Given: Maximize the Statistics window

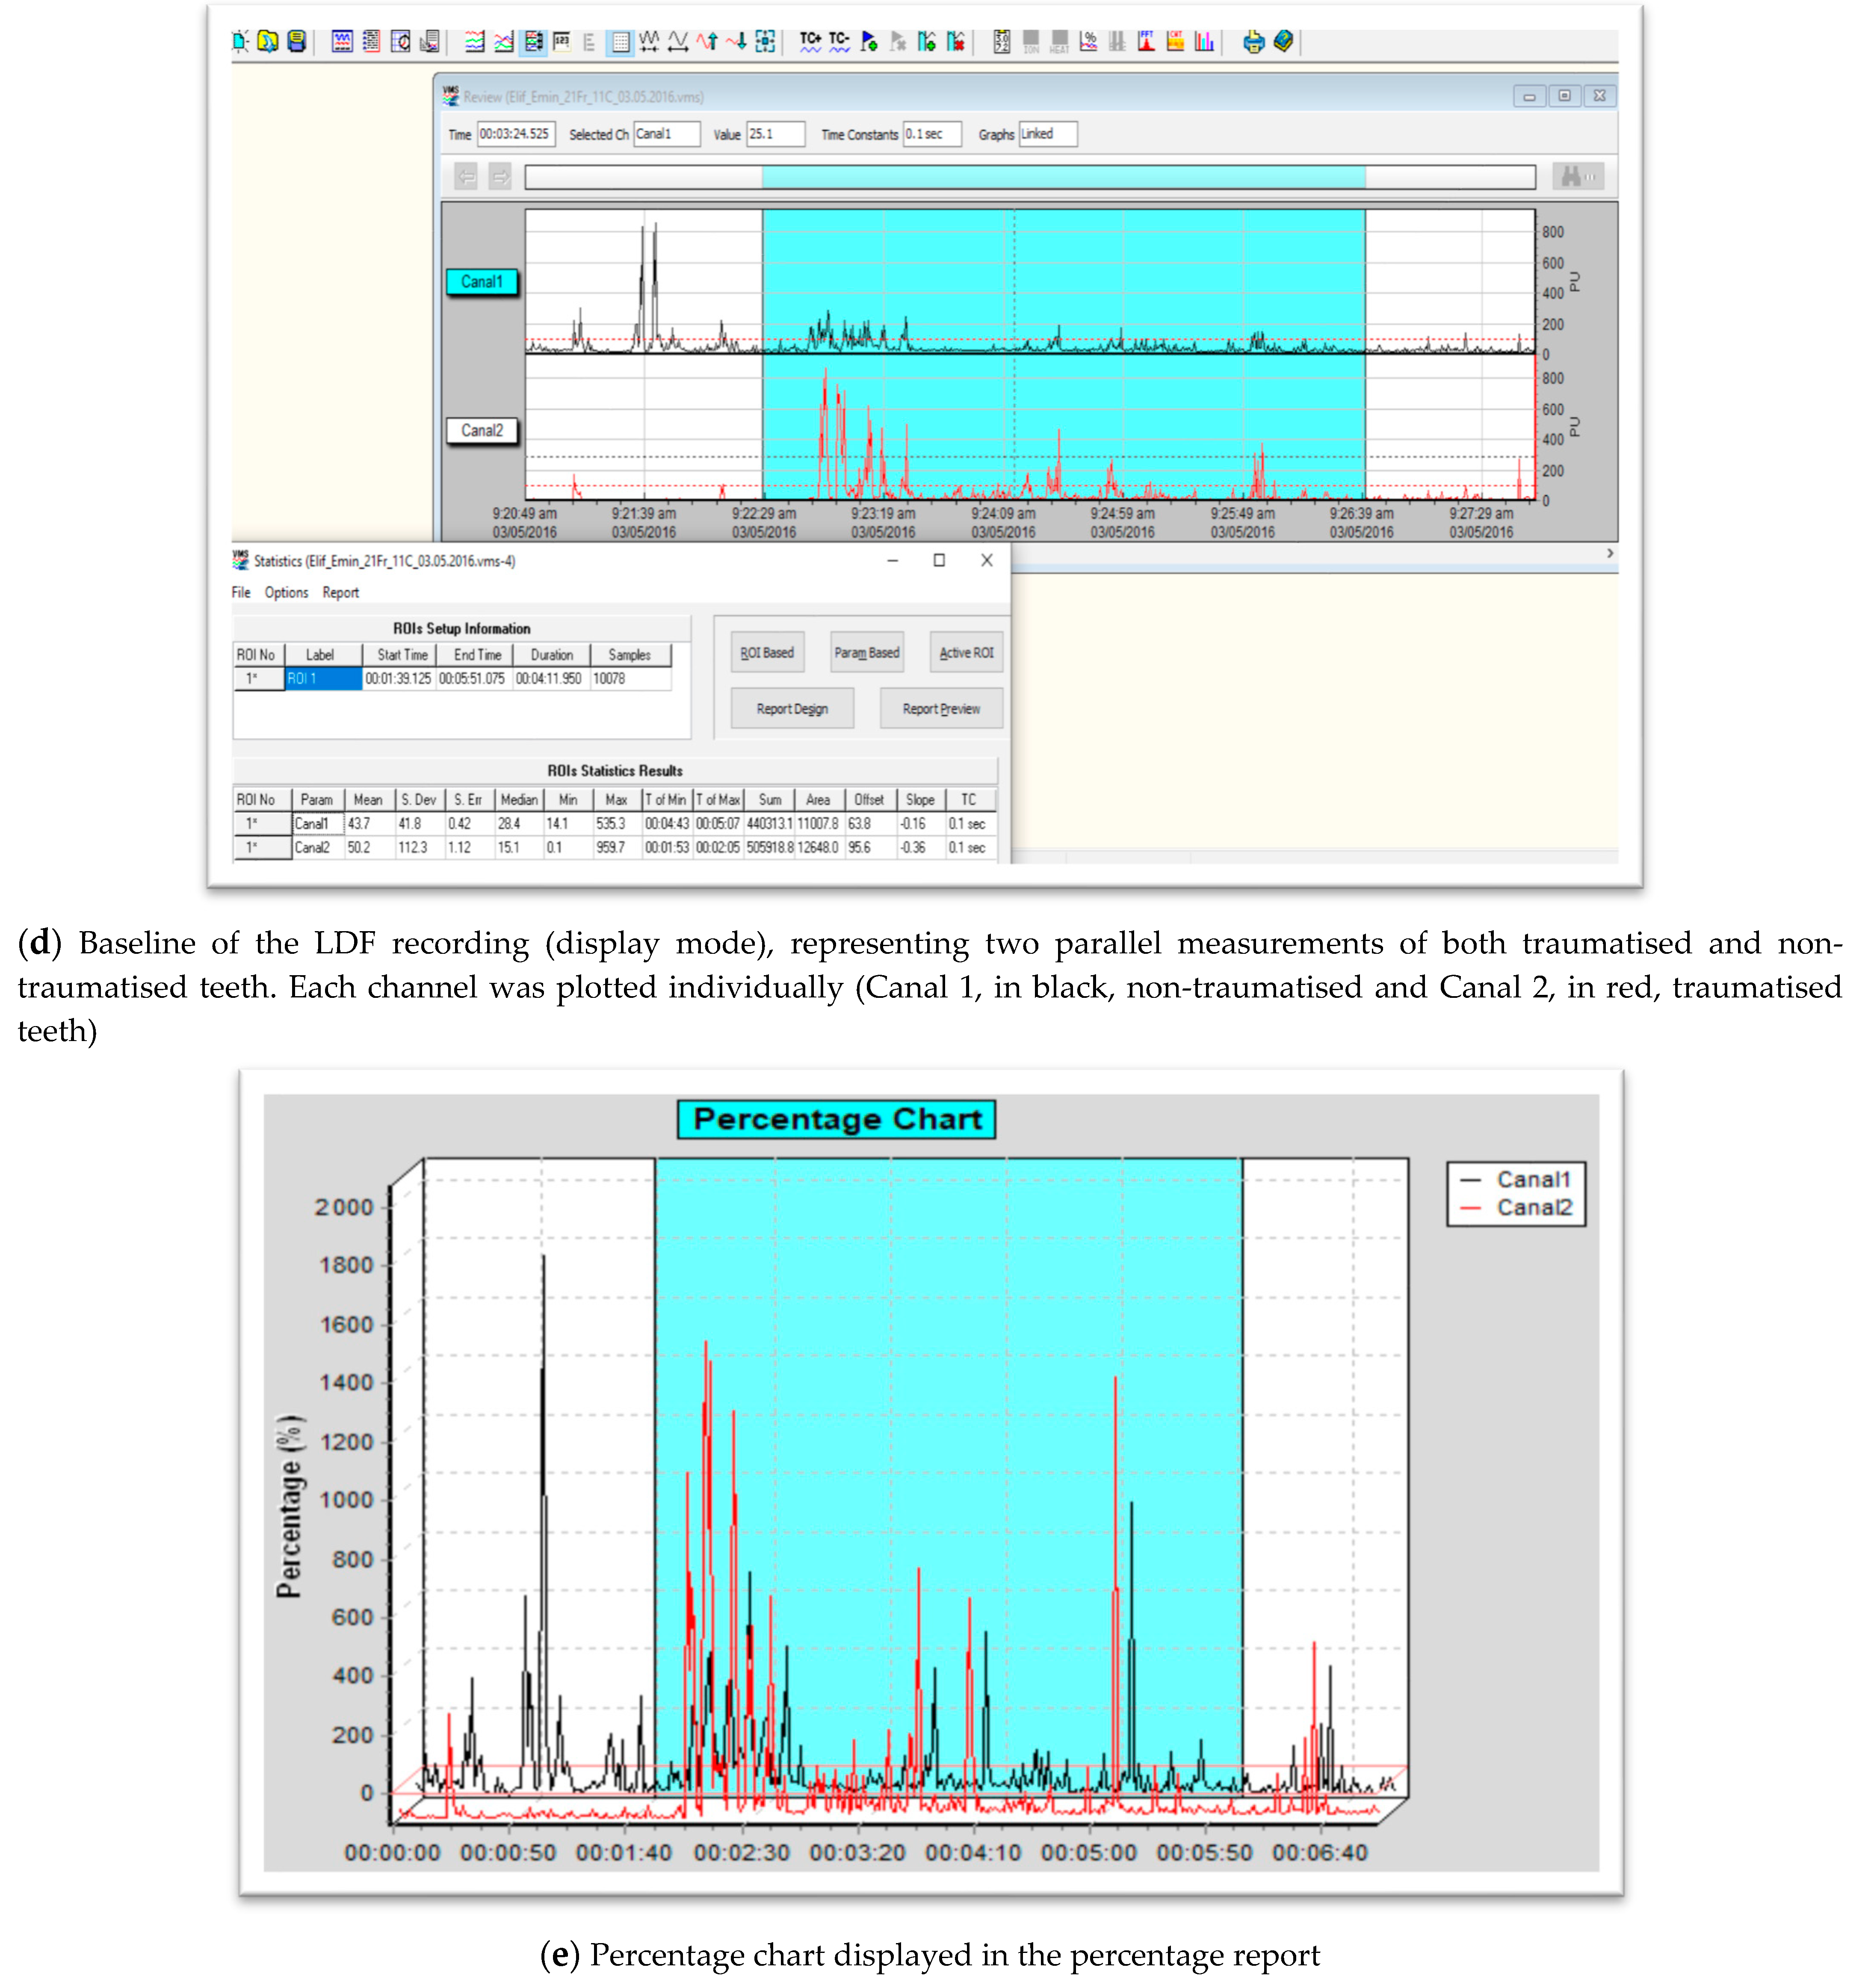Looking at the screenshot, I should point(939,560).
